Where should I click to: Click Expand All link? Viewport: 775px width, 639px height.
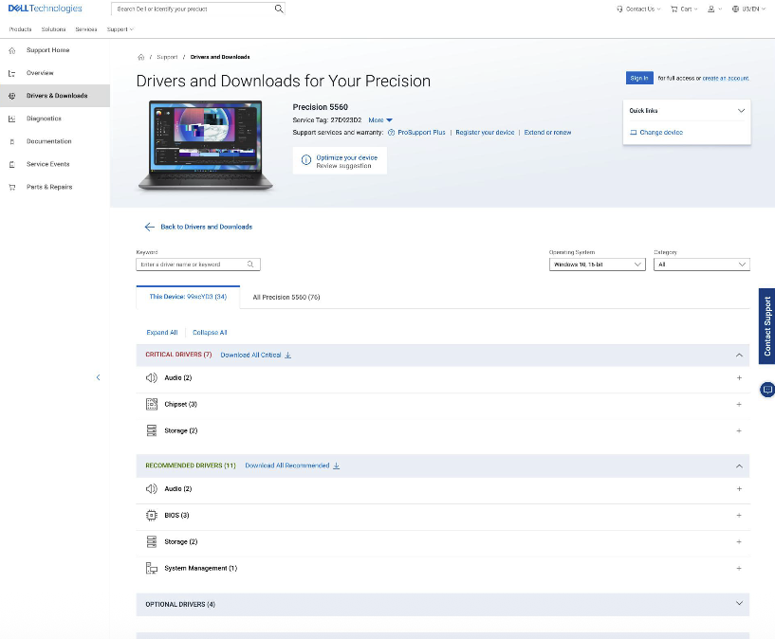[161, 333]
